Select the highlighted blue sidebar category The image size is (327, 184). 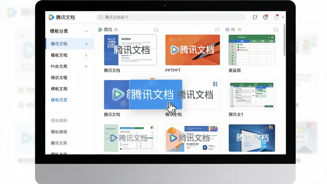(x=70, y=44)
